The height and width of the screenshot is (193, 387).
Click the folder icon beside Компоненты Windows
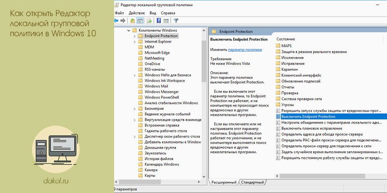(x=135, y=30)
